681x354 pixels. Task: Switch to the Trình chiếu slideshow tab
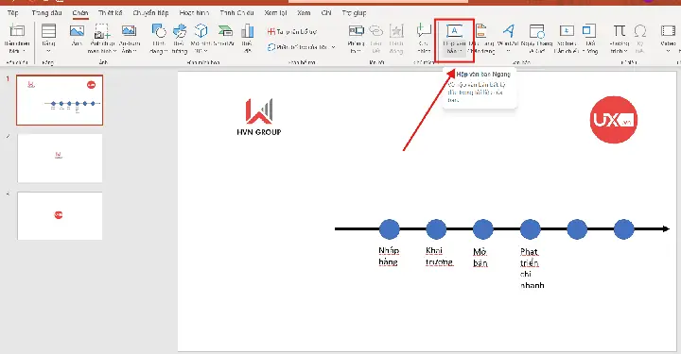coord(236,13)
